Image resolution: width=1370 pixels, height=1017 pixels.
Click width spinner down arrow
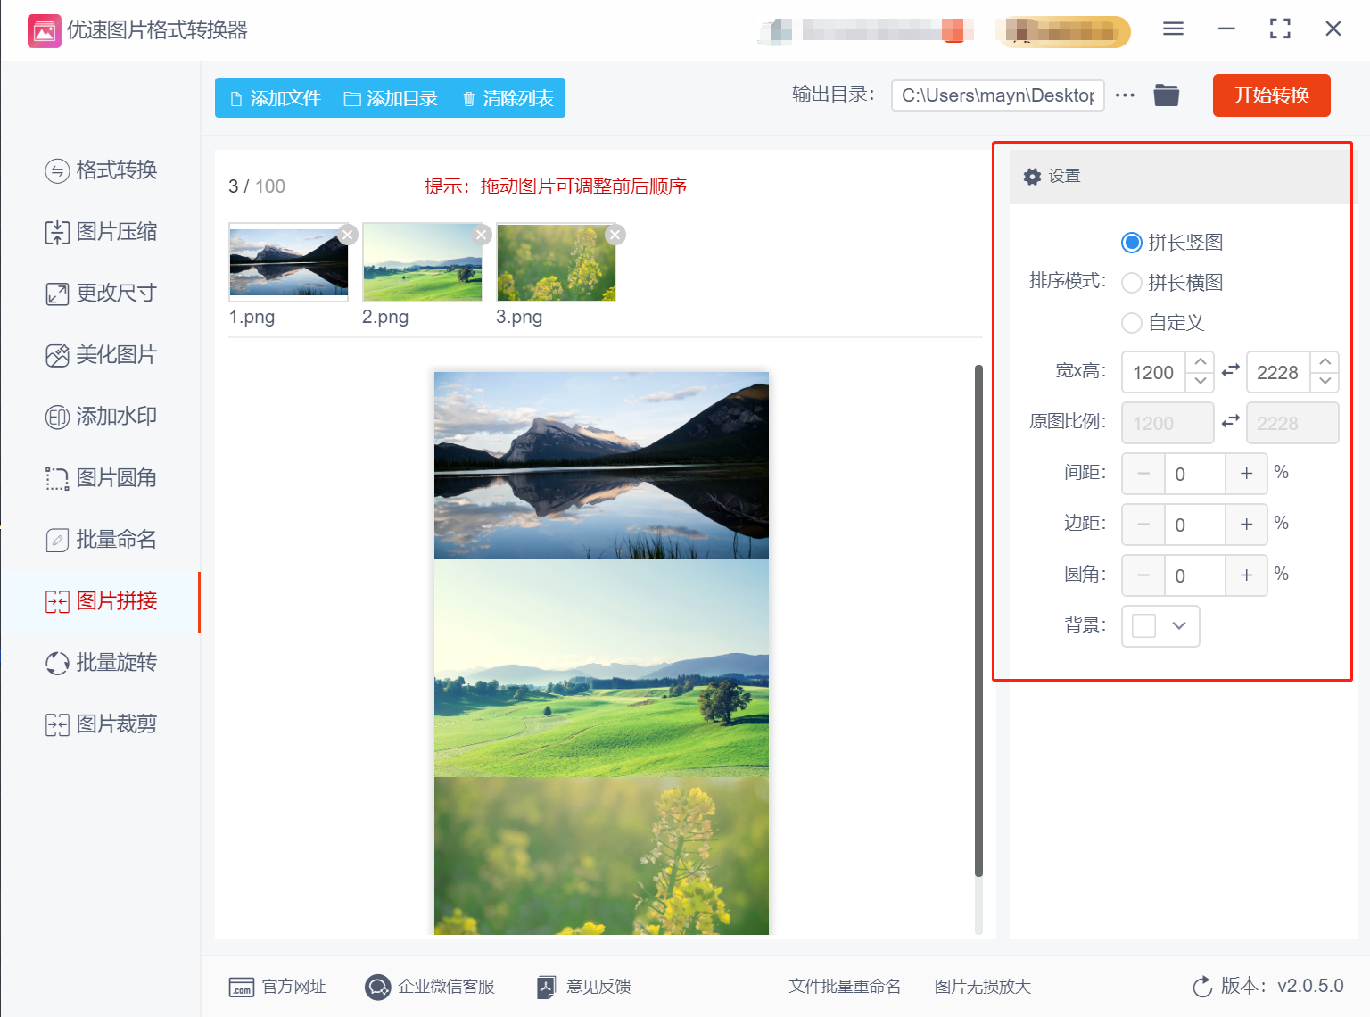[x=1201, y=382]
